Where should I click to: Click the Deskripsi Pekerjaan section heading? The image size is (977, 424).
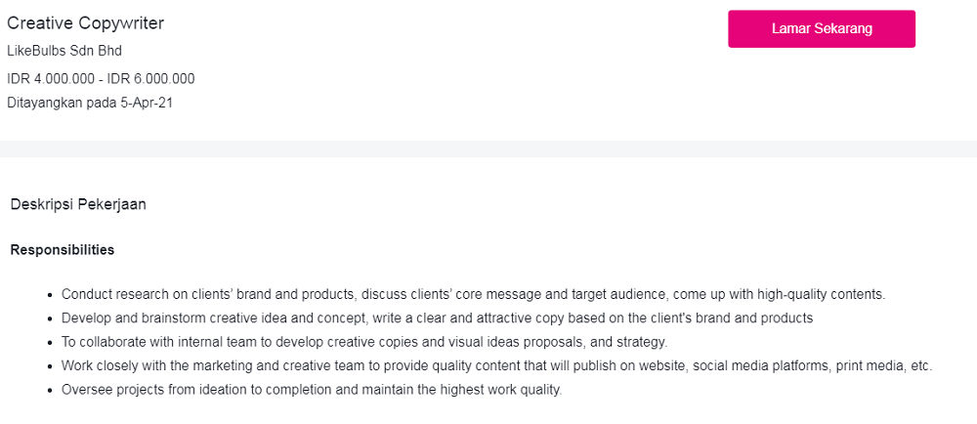point(78,204)
